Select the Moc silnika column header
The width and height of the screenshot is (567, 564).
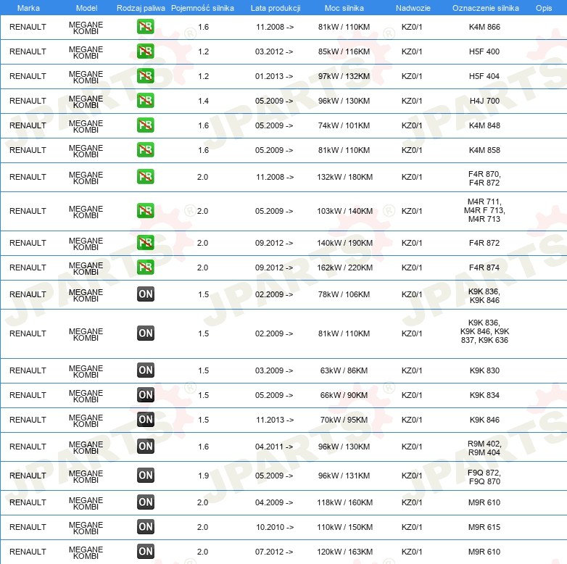(x=344, y=8)
